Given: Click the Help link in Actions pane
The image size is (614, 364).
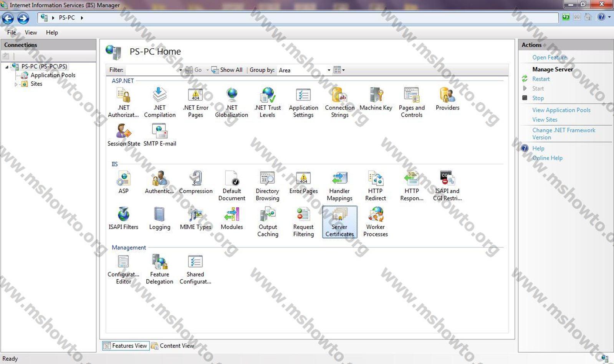Looking at the screenshot, I should 538,148.
